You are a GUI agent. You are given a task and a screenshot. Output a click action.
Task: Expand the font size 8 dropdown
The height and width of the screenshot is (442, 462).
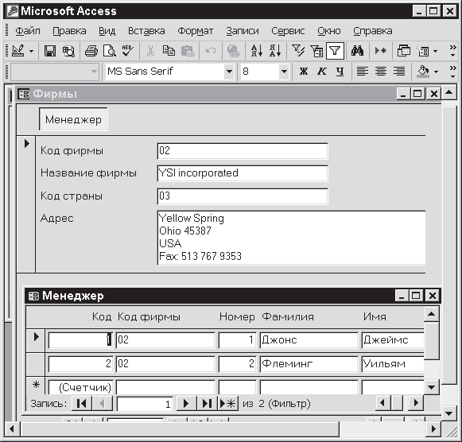pyautogui.click(x=284, y=72)
